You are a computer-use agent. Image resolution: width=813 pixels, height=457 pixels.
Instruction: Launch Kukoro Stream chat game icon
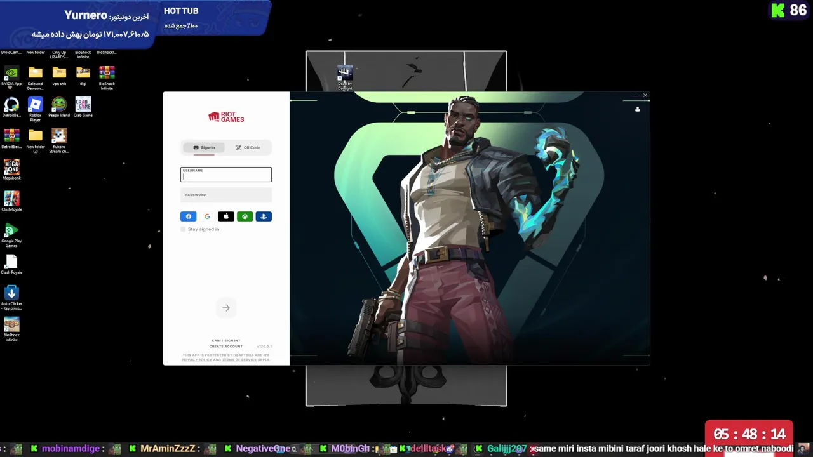(59, 140)
